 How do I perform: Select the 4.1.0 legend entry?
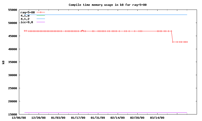coord(25,16)
